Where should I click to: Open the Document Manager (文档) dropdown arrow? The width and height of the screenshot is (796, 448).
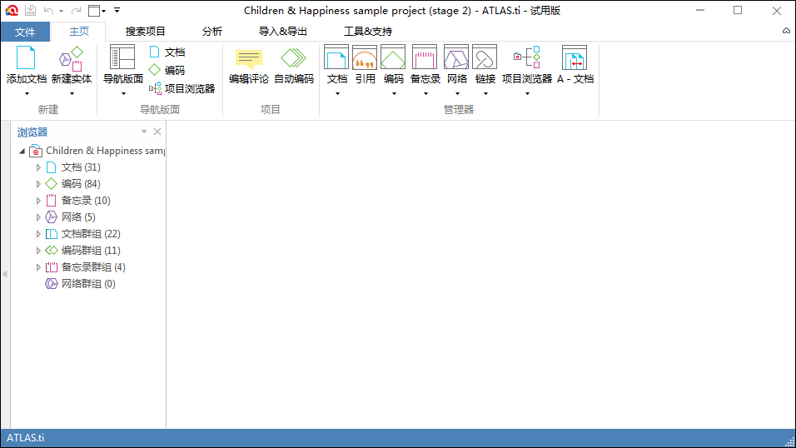[337, 93]
